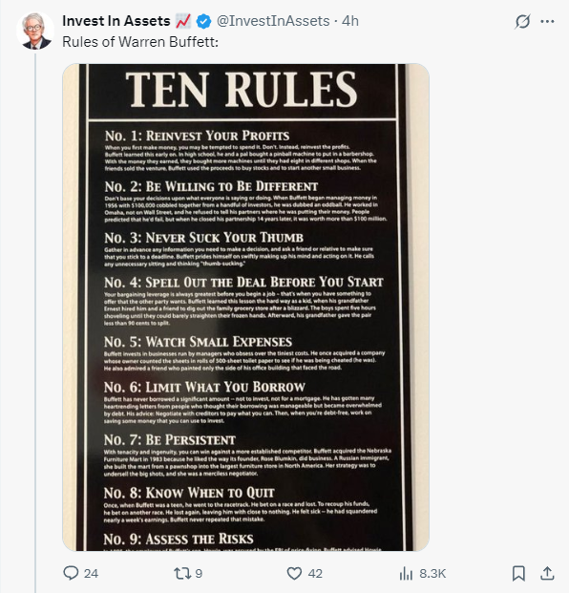The image size is (569, 593).
Task: Open the repost arrows icon menu
Action: click(182, 573)
